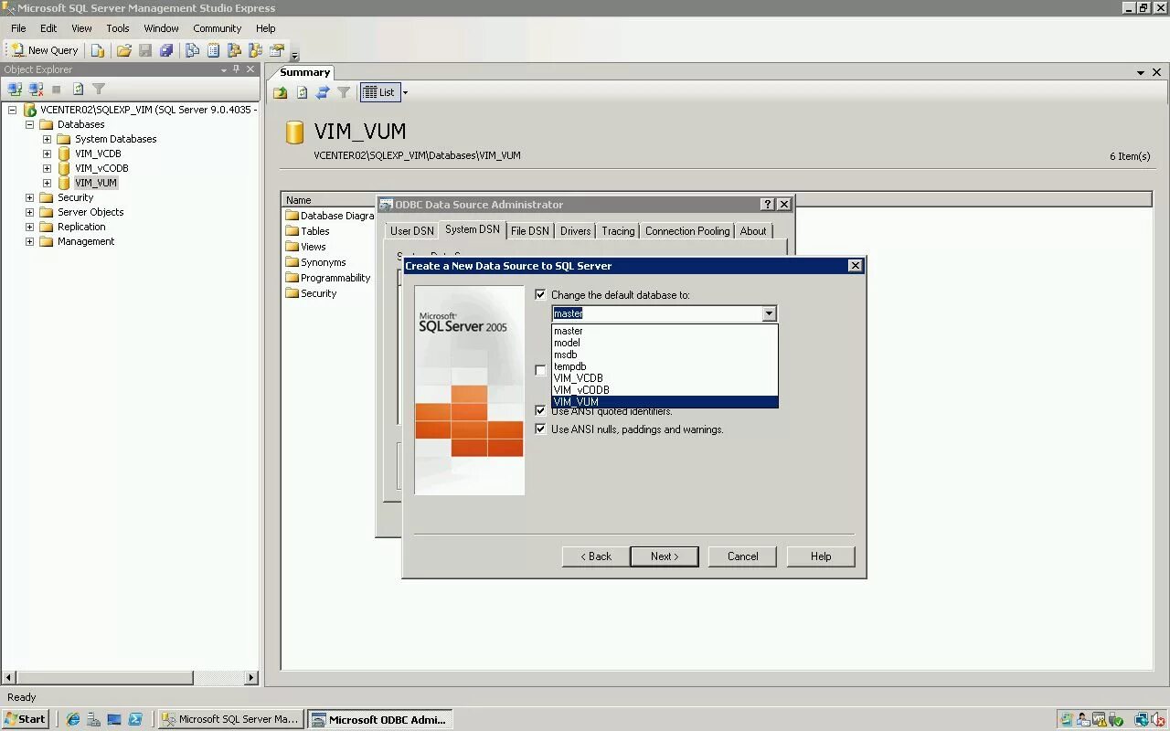Click Object Explorer horizontal scrollbar thumb

104,677
